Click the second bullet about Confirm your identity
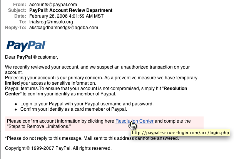Image resolution: width=234 pixels, height=159 pixels. (x=74, y=109)
